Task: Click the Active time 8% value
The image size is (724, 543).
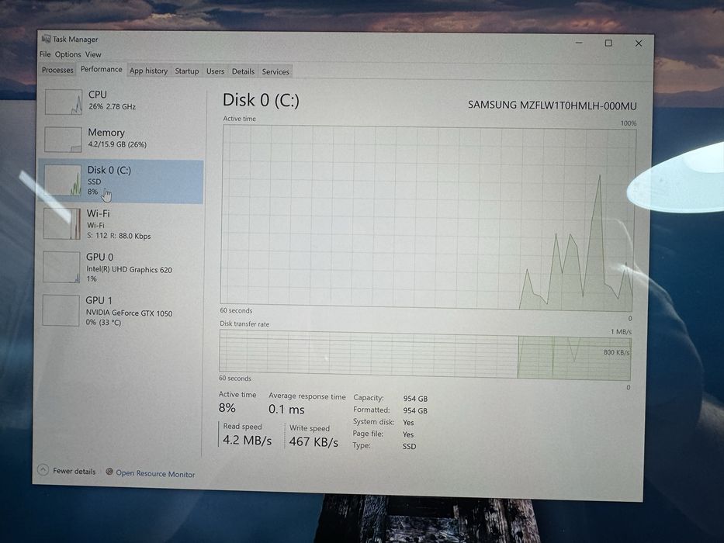Action: [x=227, y=408]
